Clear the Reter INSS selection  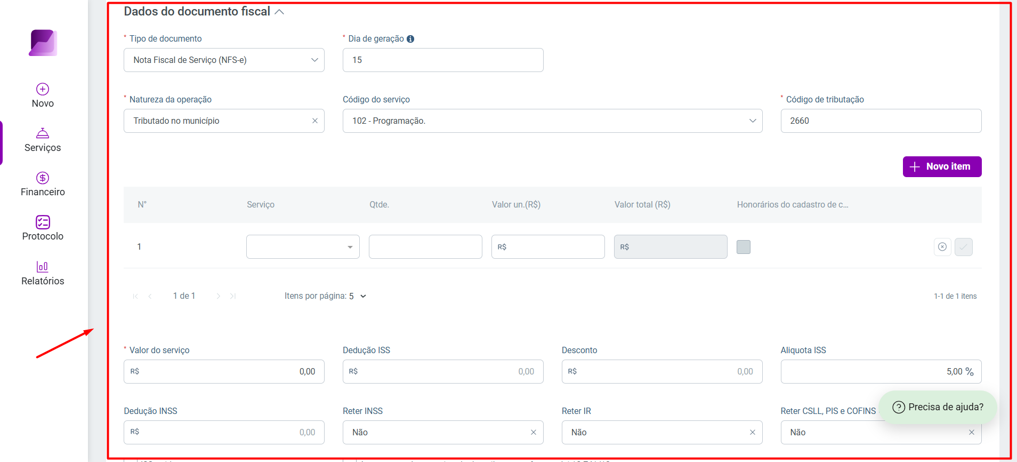coord(533,433)
